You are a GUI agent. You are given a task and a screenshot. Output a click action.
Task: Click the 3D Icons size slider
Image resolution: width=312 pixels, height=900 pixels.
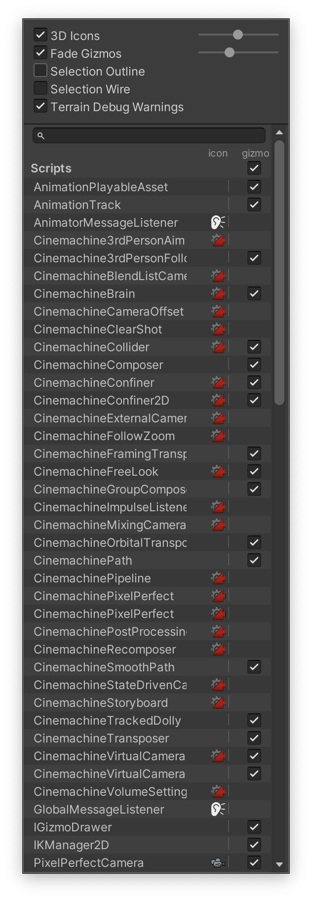point(238,35)
